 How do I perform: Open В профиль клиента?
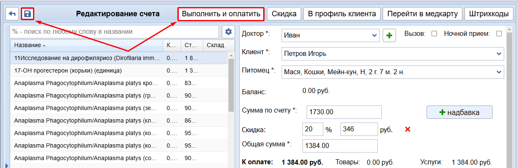[342, 14]
